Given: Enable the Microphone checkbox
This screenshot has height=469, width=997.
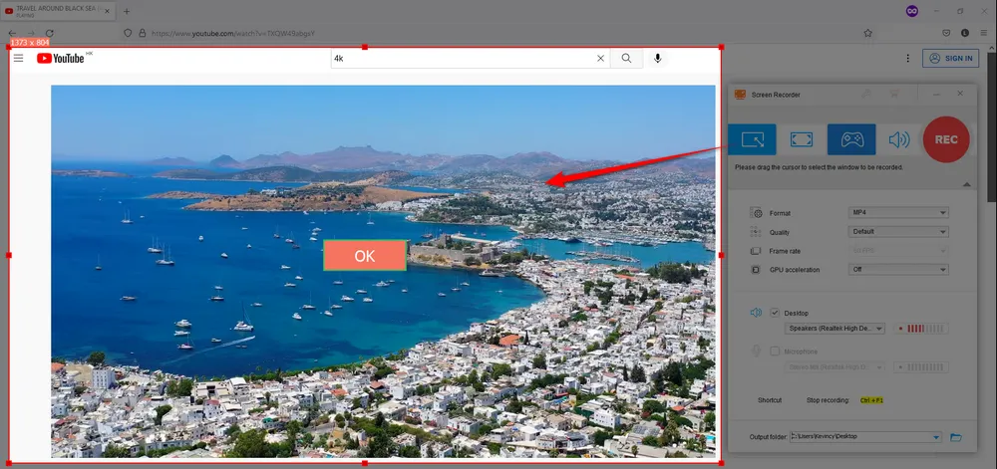Looking at the screenshot, I should click(775, 351).
